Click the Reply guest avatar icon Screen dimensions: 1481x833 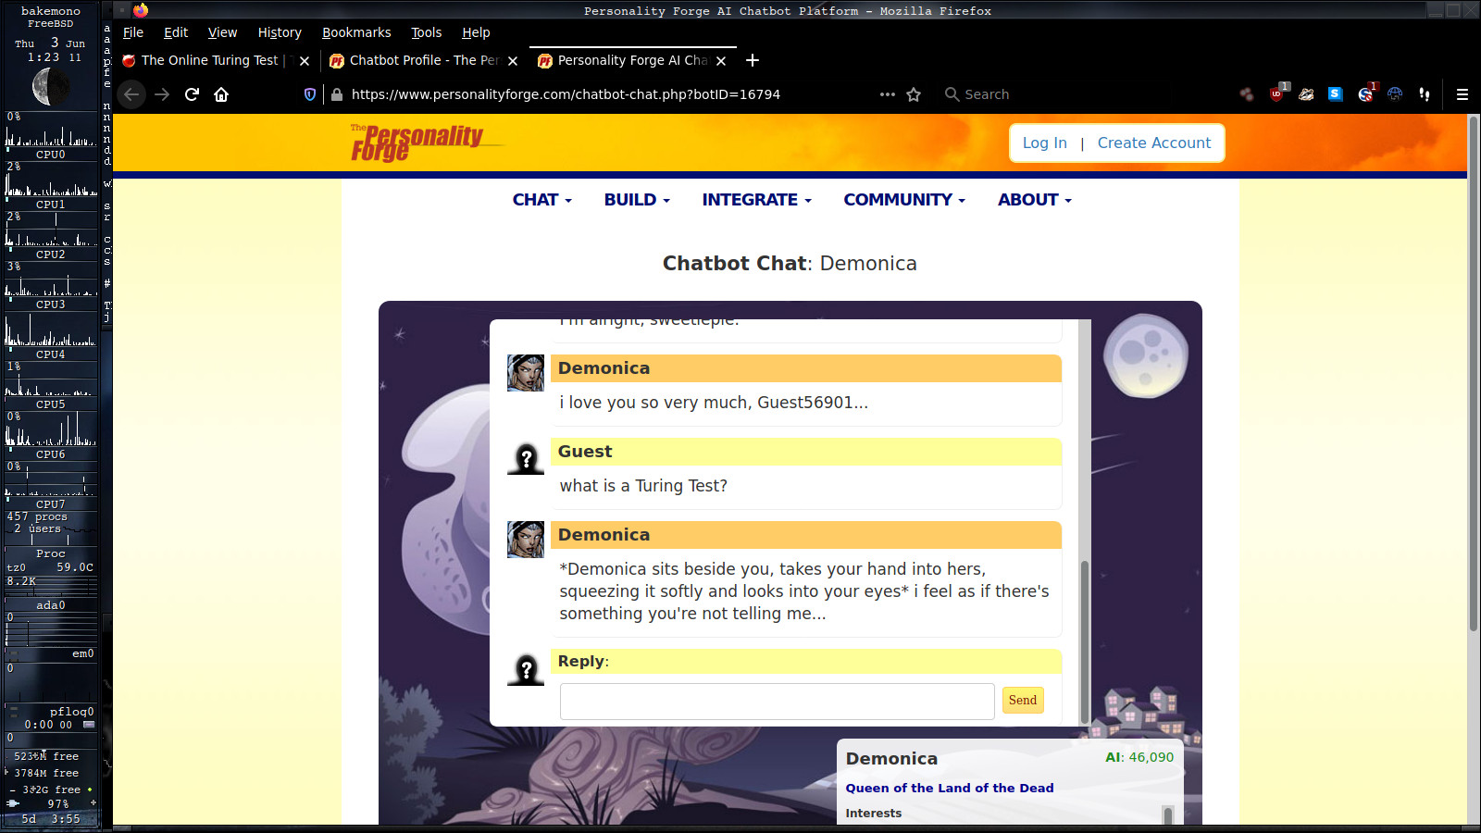[526, 667]
